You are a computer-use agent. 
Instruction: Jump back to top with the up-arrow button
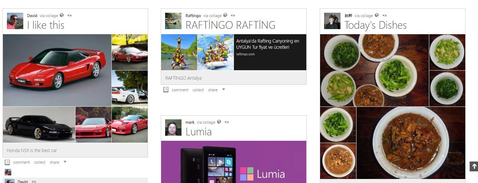(x=474, y=166)
